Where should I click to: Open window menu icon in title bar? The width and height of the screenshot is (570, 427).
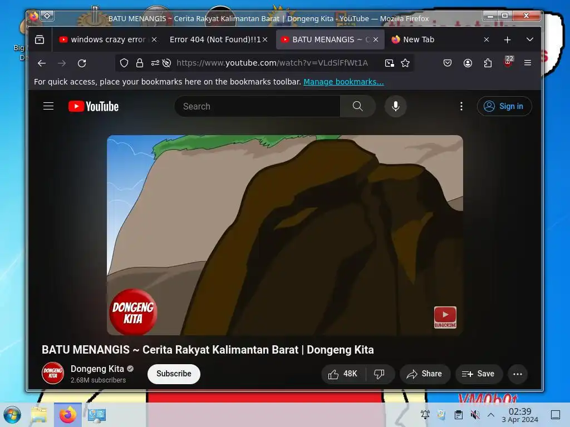(x=34, y=16)
